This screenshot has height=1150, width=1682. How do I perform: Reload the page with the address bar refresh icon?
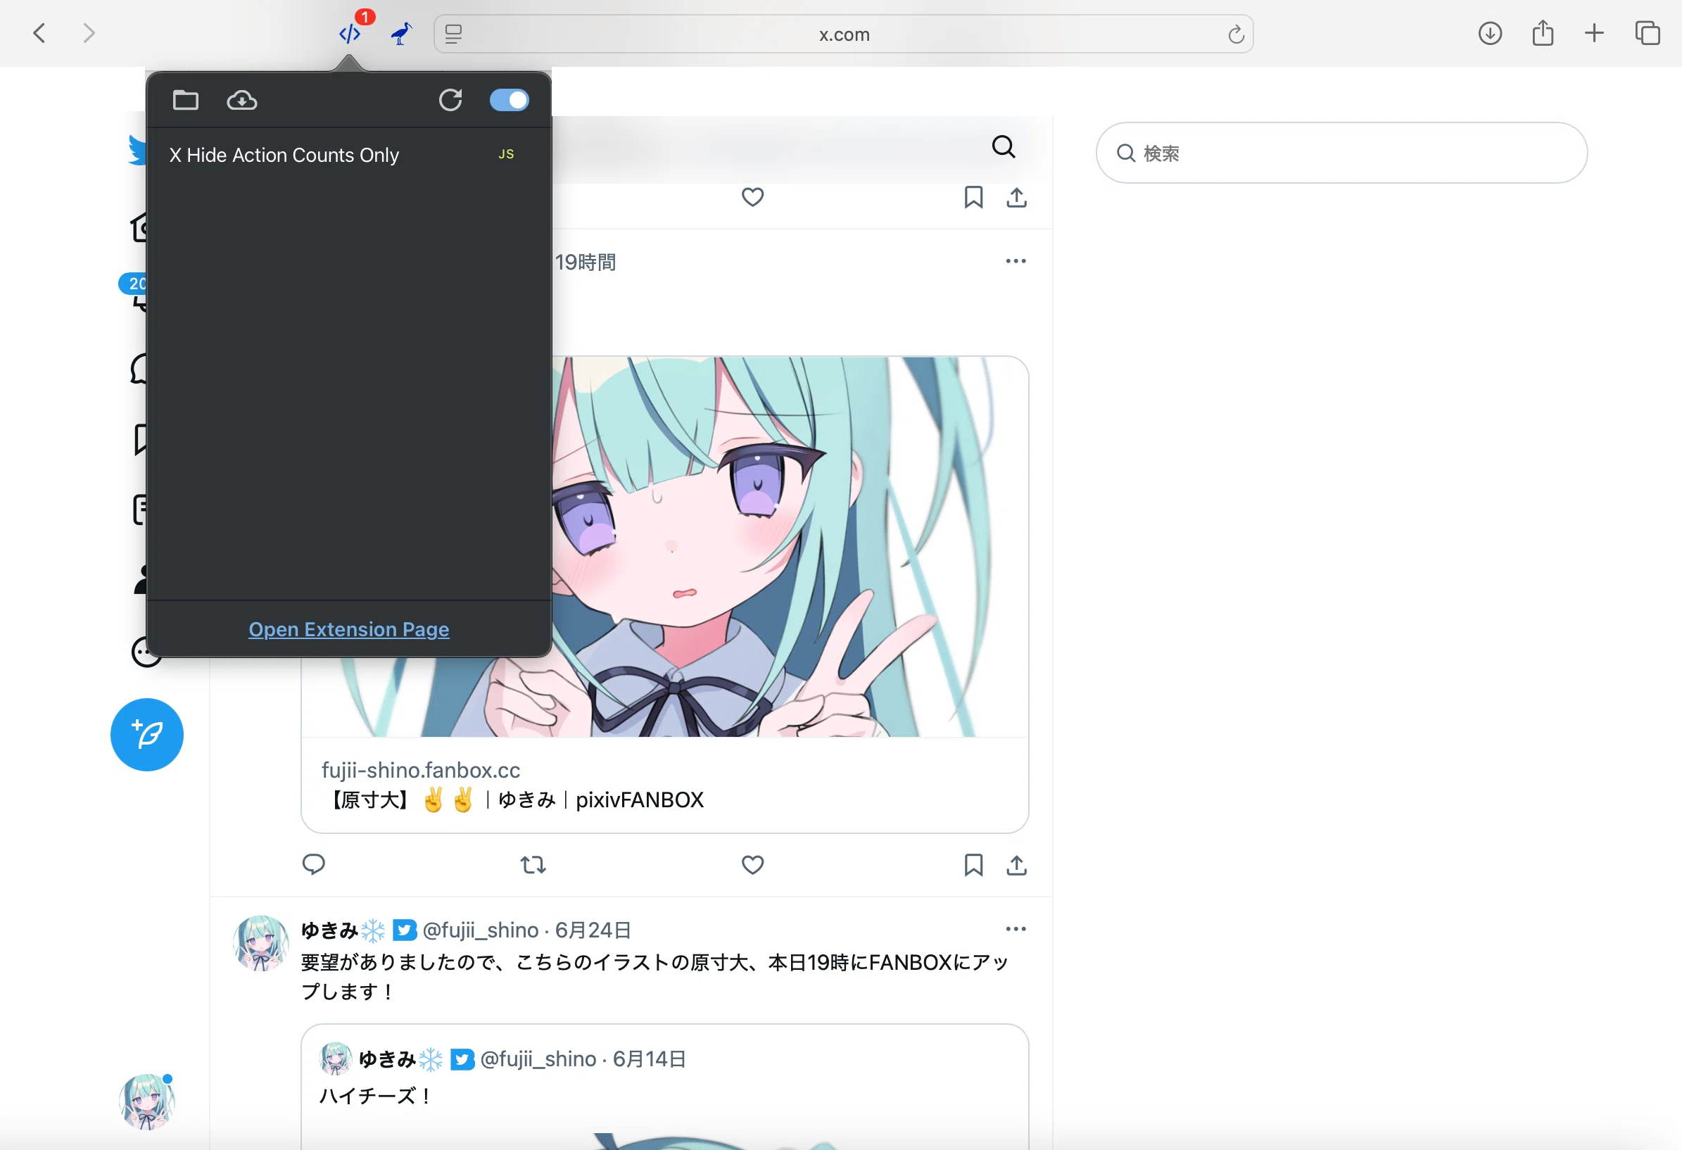pos(1235,34)
